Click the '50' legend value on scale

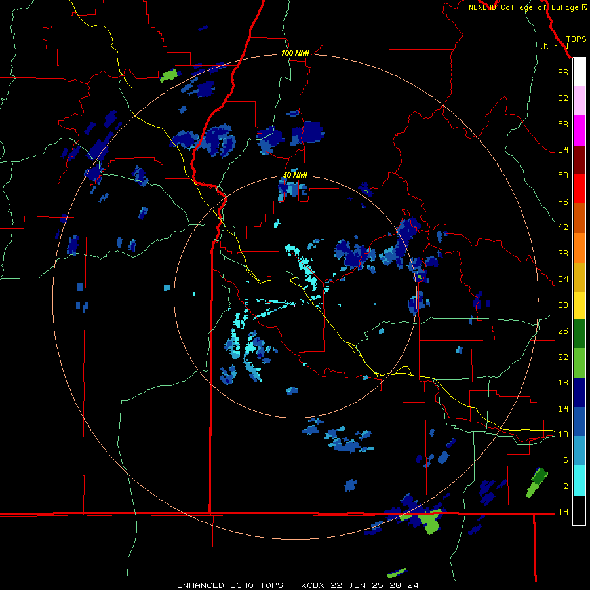point(563,176)
